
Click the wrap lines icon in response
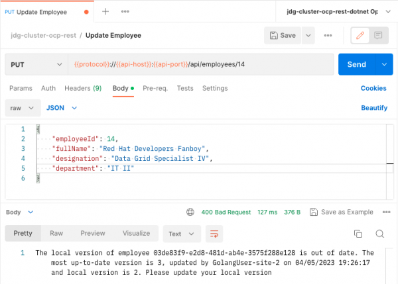(x=214, y=234)
